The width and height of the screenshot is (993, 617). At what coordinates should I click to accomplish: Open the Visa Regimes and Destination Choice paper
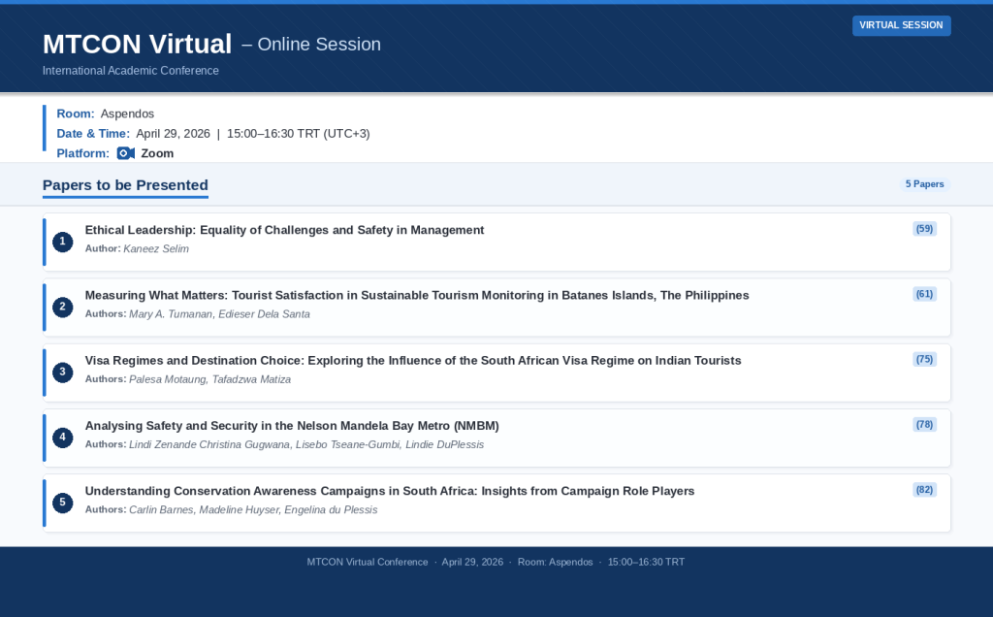[x=413, y=360]
